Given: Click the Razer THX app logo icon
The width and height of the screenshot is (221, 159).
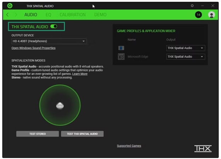Looking at the screenshot, I should coord(10,6).
